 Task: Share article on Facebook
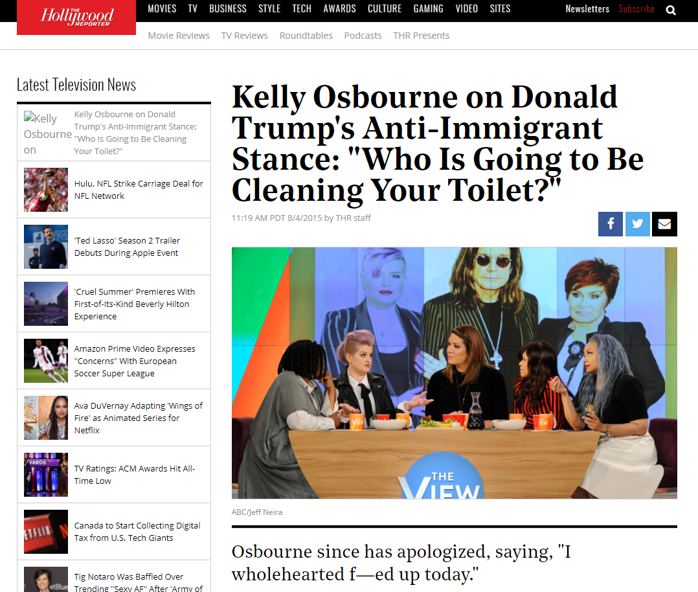[x=611, y=223]
